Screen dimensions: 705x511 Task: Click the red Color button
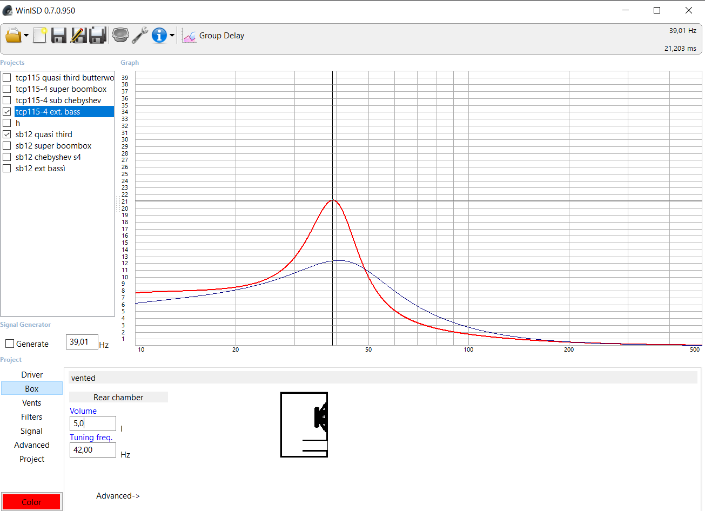pos(31,502)
